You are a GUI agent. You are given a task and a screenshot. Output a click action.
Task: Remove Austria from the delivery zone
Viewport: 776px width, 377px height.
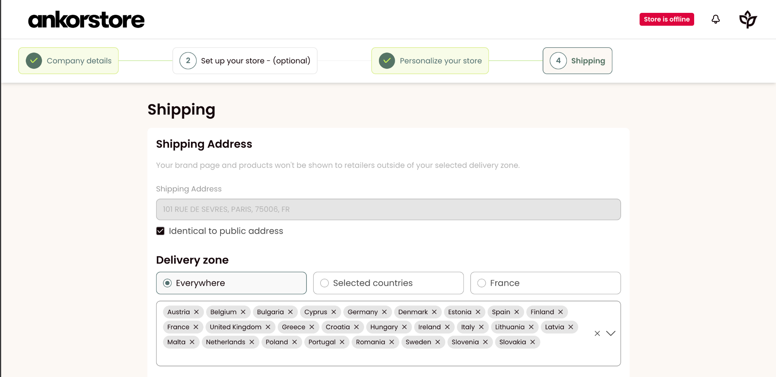pyautogui.click(x=196, y=312)
